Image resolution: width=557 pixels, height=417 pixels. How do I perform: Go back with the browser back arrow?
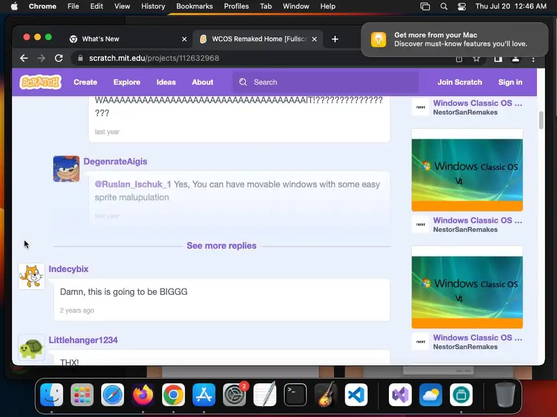point(24,58)
